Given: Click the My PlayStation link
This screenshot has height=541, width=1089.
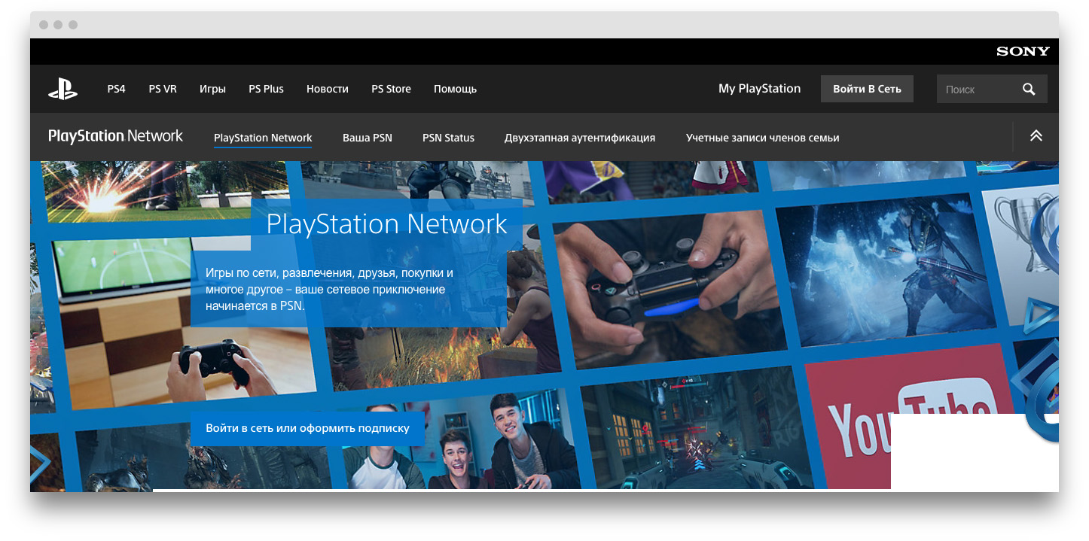Looking at the screenshot, I should click(x=759, y=89).
